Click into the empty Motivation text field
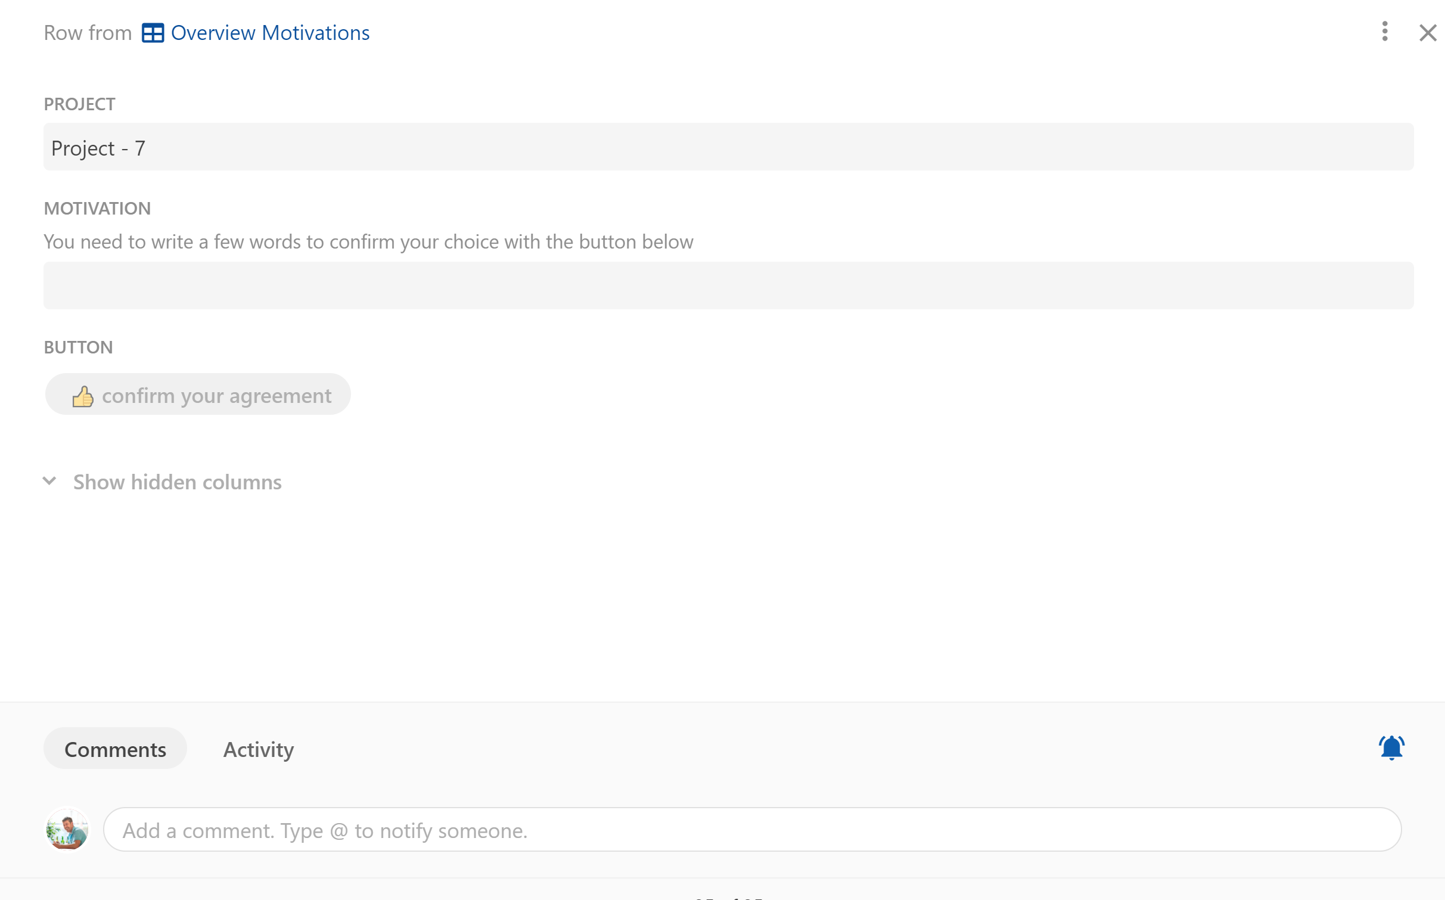The height and width of the screenshot is (900, 1445). pos(728,285)
